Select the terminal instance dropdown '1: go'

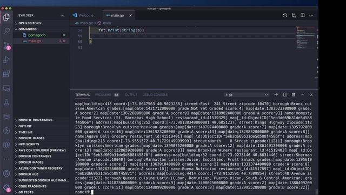[x=247, y=95]
